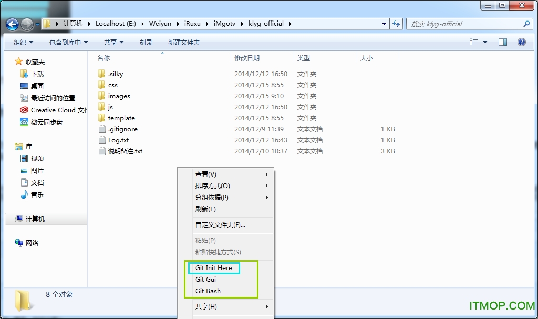Open the view options dropdown arrow
This screenshot has width=538, height=319.
coord(485,42)
